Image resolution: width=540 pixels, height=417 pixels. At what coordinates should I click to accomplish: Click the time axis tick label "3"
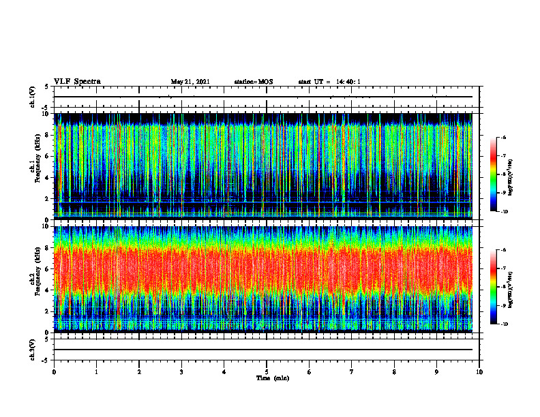click(x=181, y=372)
